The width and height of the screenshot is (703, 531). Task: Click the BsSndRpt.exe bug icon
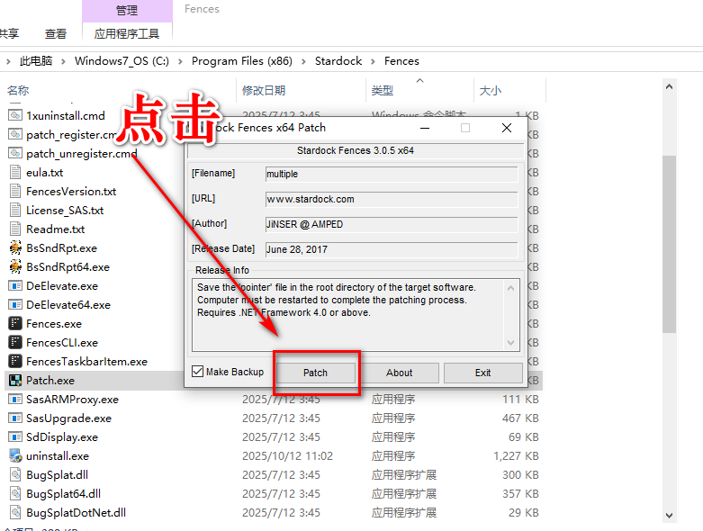point(15,247)
